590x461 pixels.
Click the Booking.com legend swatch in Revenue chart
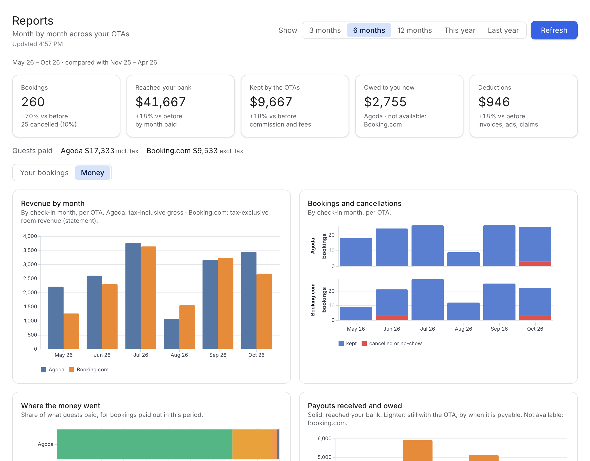72,370
